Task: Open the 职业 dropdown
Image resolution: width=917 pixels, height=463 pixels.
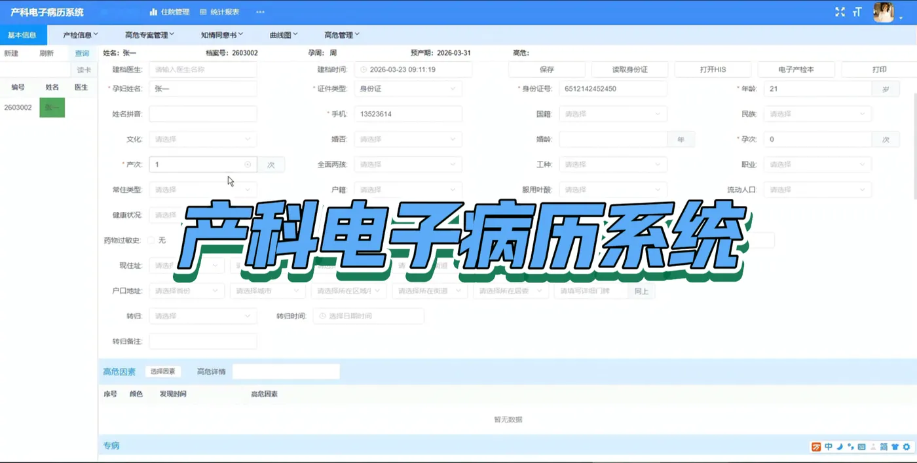Action: tap(817, 165)
